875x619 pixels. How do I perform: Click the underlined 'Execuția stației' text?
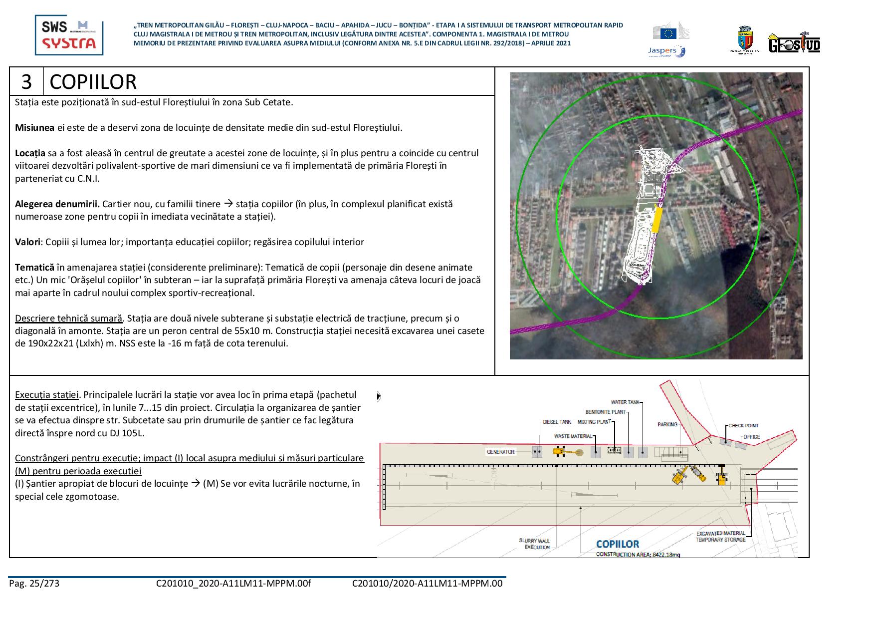point(47,395)
